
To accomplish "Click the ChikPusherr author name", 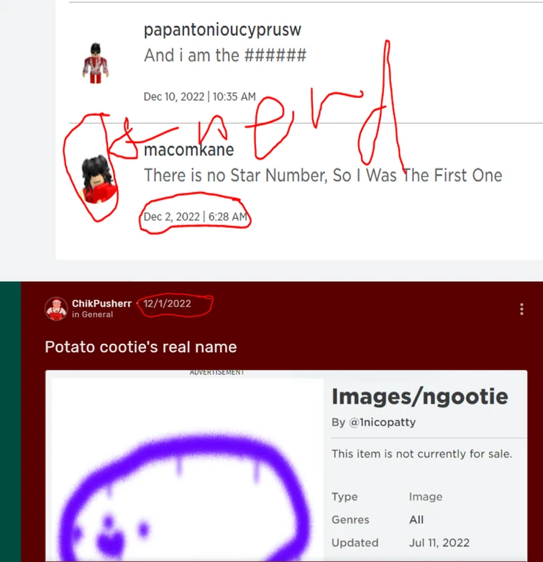I will (x=101, y=303).
